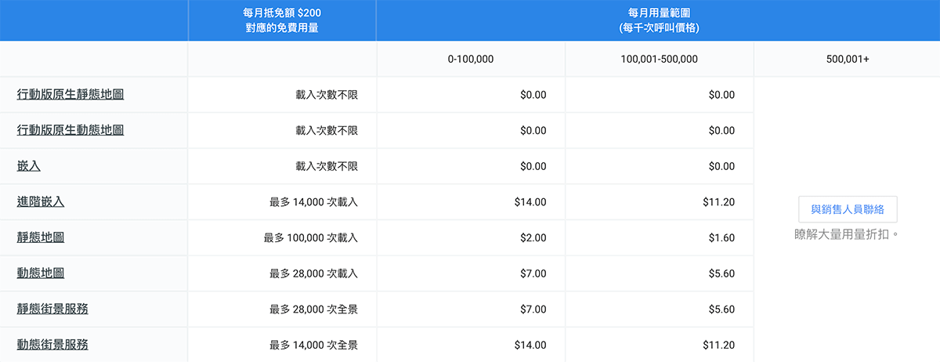This screenshot has width=940, height=362.
Task: Open the 進階嵌入 link
Action: tap(41, 201)
